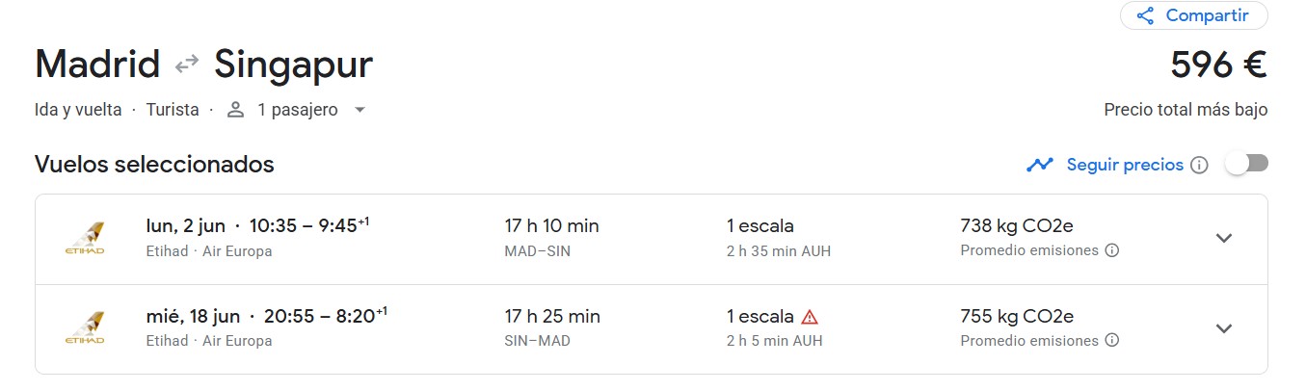Click emissions info icon for 738 kg flight
Viewport: 1306px width, 391px height.
tap(1111, 250)
